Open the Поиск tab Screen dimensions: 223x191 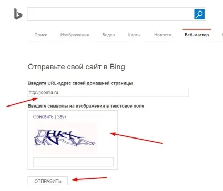coord(40,35)
